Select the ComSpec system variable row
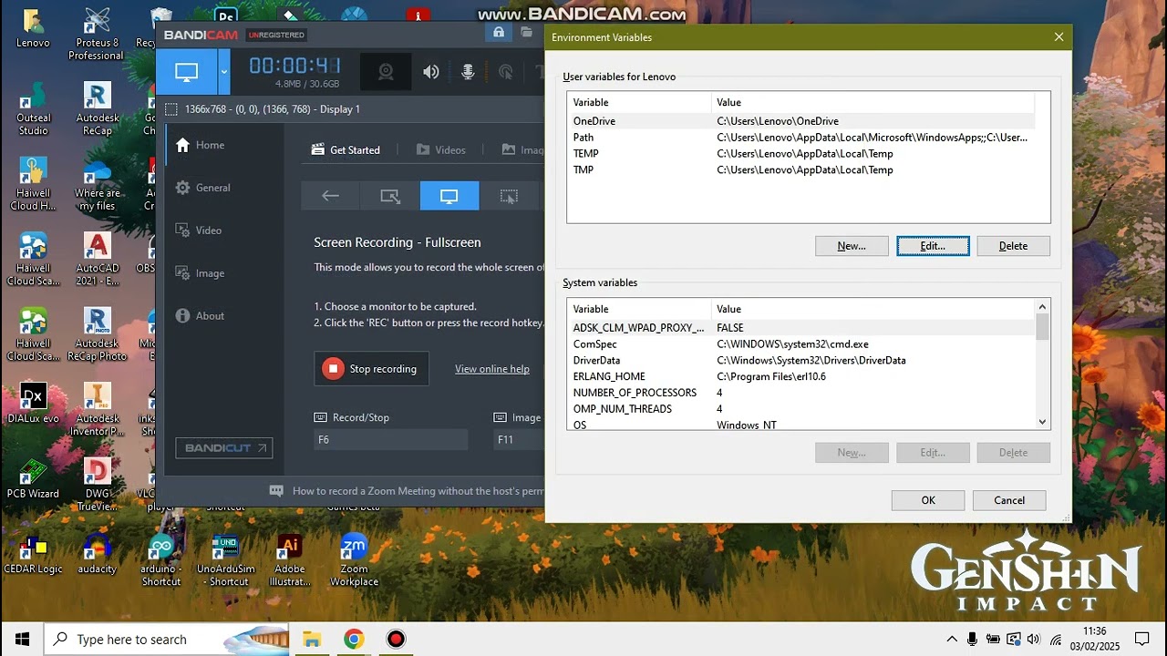The image size is (1167, 656). [x=800, y=344]
